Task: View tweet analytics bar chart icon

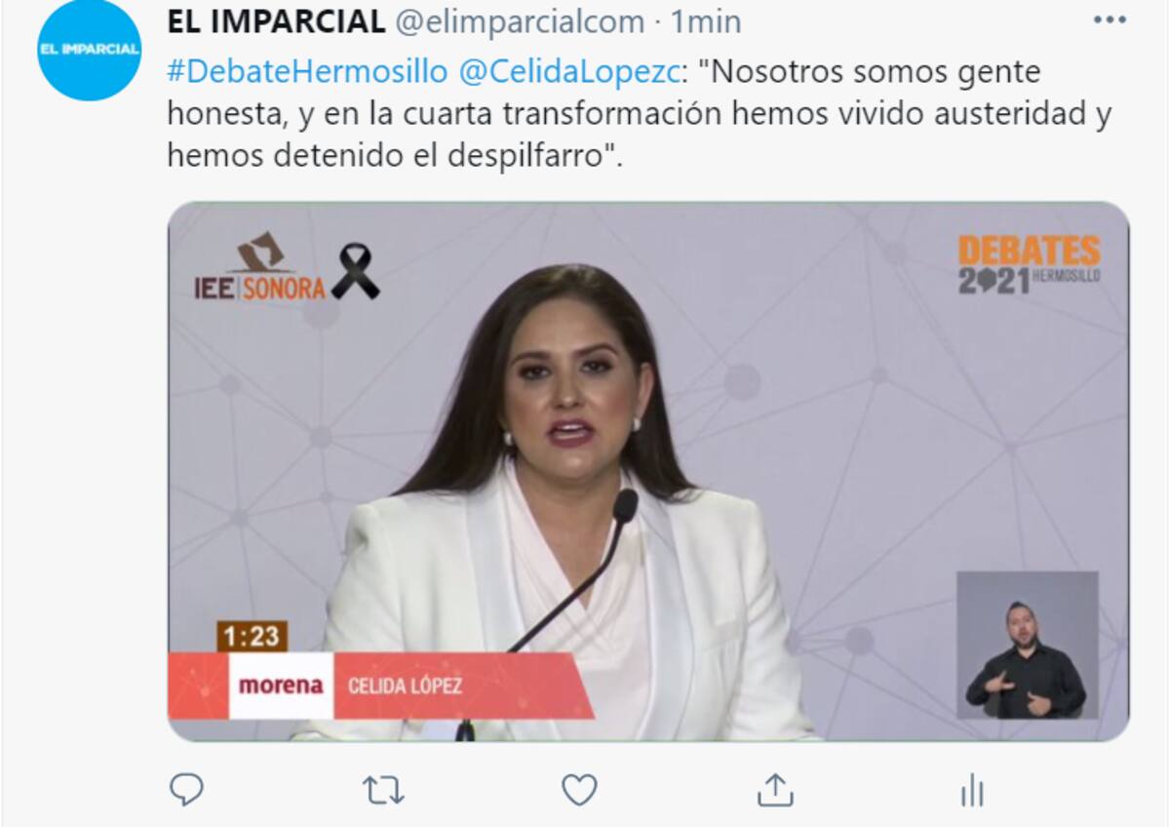Action: click(971, 790)
